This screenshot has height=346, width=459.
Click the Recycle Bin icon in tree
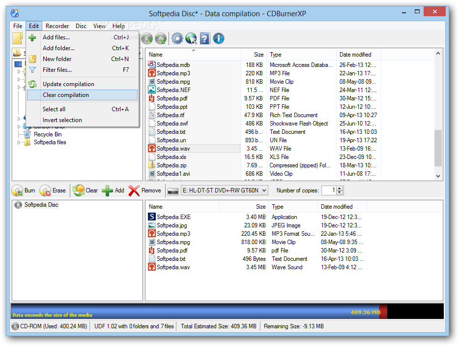click(27, 134)
